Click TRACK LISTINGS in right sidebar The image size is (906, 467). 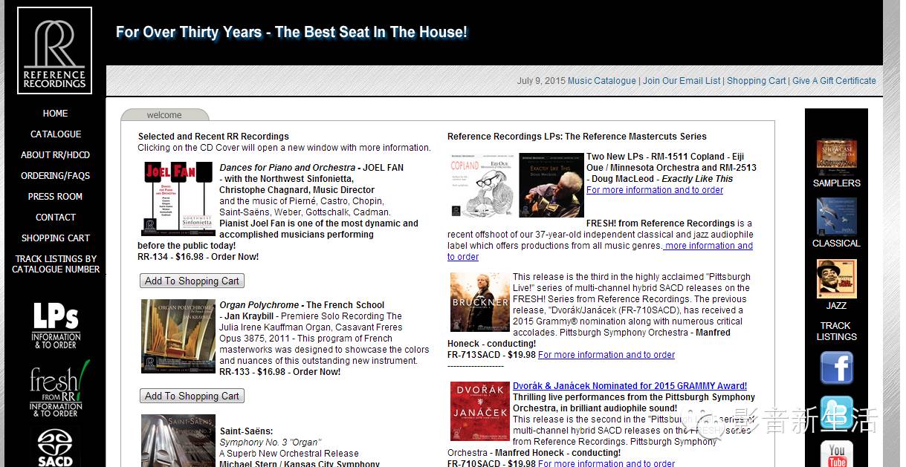tap(836, 331)
